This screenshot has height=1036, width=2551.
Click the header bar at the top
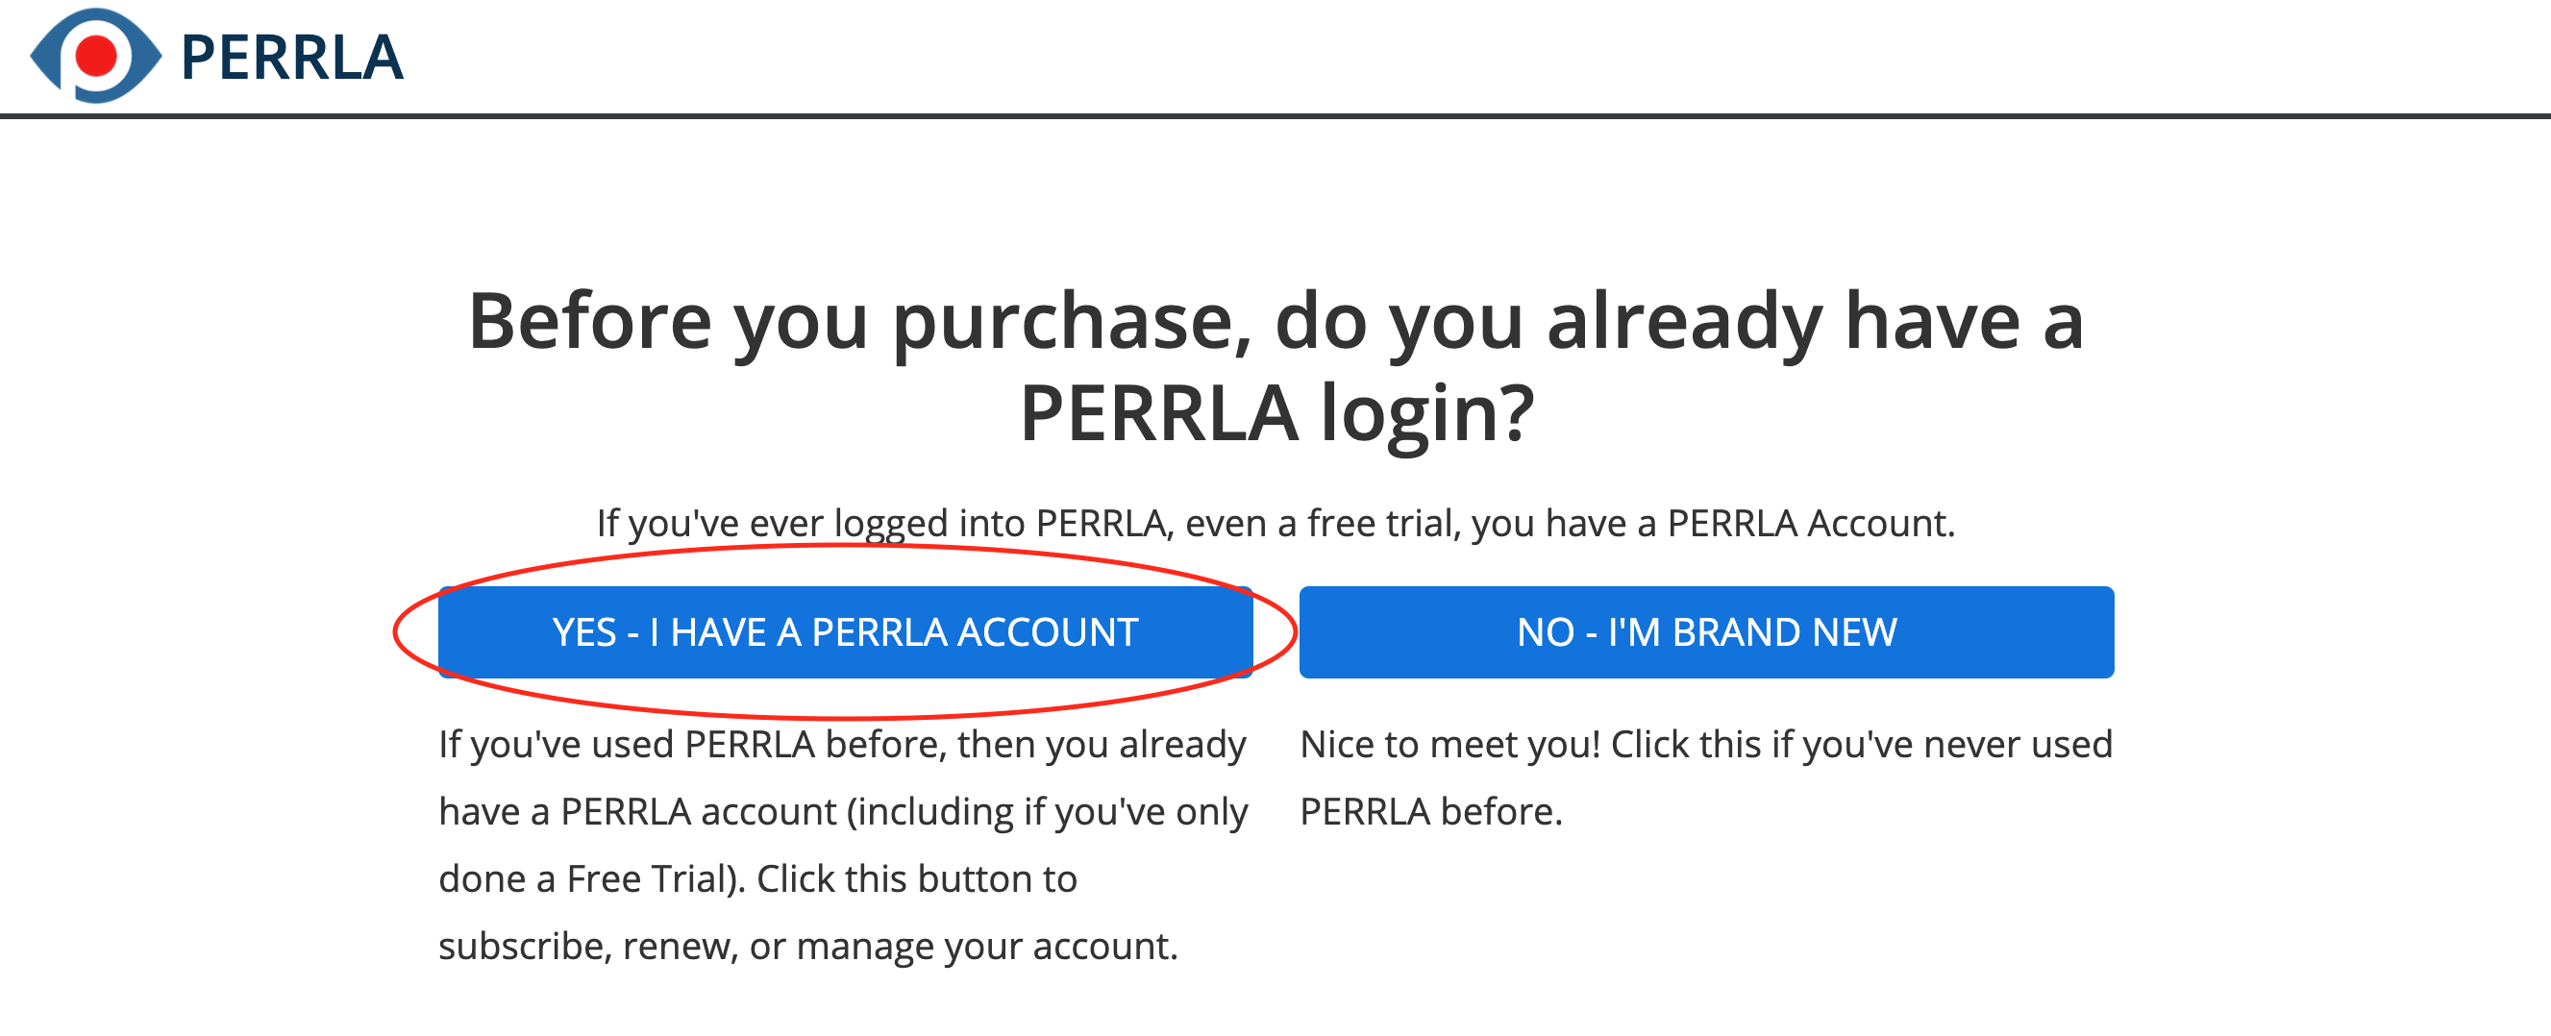tap(1275, 60)
